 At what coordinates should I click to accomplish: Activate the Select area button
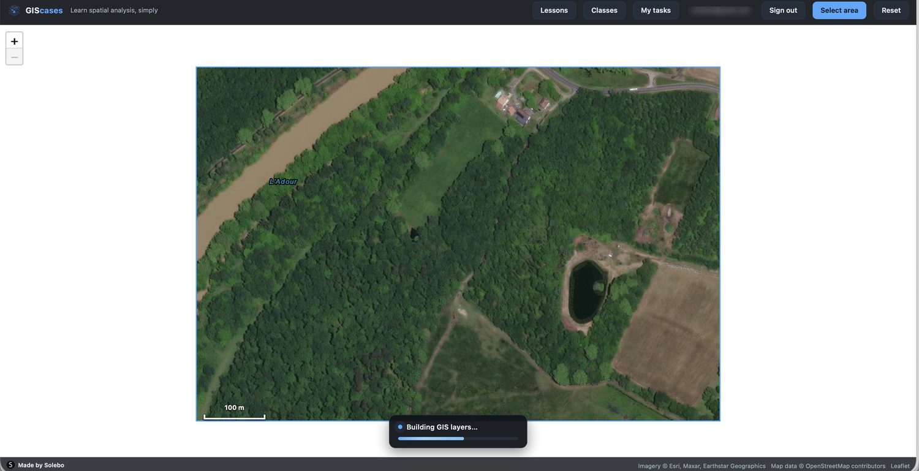[839, 10]
